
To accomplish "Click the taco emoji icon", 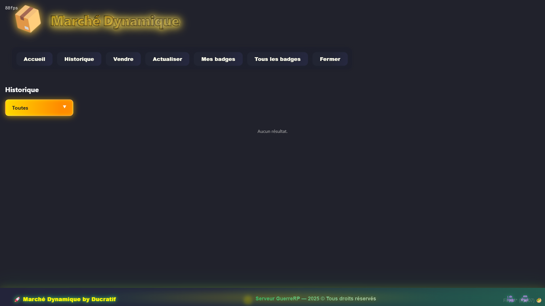I will pos(539,300).
